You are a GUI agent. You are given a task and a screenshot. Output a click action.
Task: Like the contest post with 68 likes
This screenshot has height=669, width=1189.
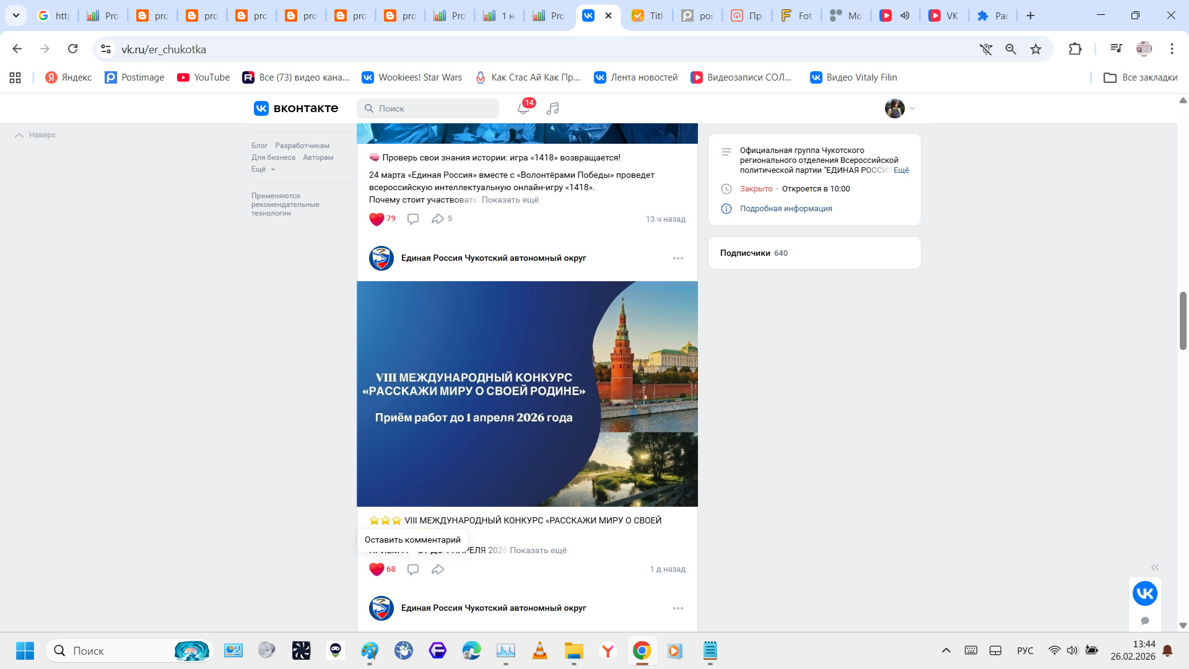377,569
